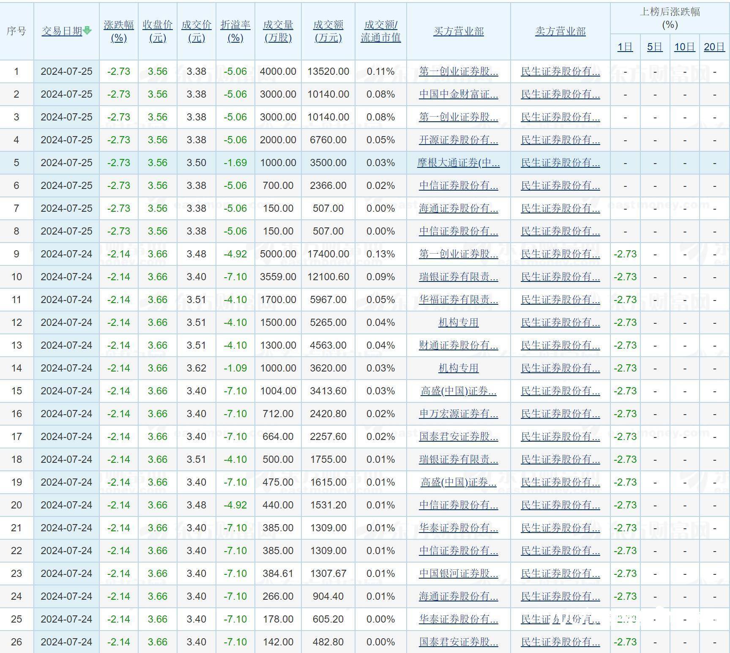The image size is (730, 653).
Task: Open seller 民生证券股份有... in row 12
Action: point(560,322)
